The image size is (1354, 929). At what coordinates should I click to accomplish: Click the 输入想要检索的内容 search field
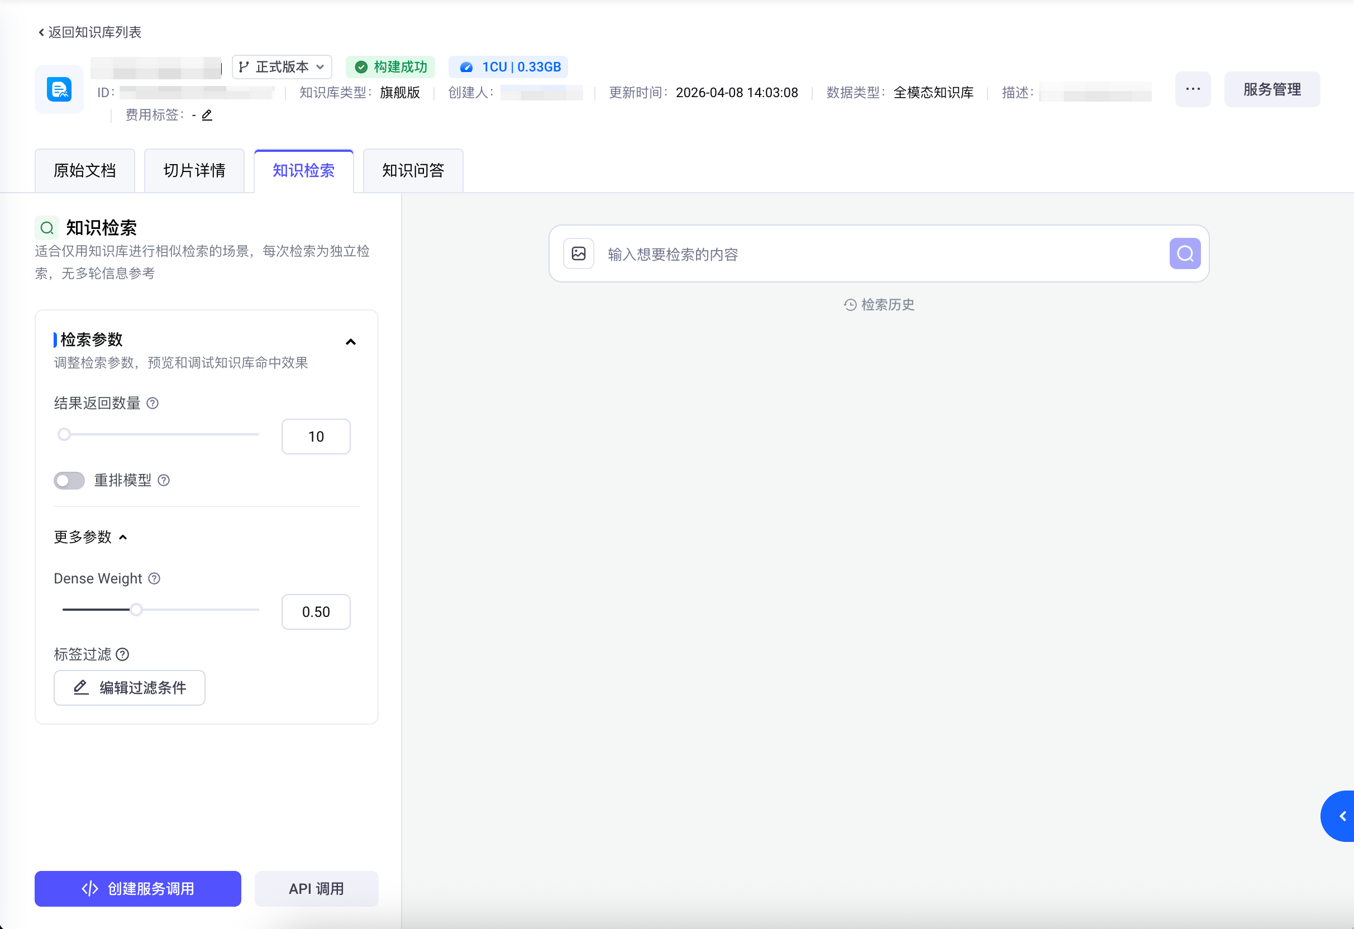tap(879, 254)
